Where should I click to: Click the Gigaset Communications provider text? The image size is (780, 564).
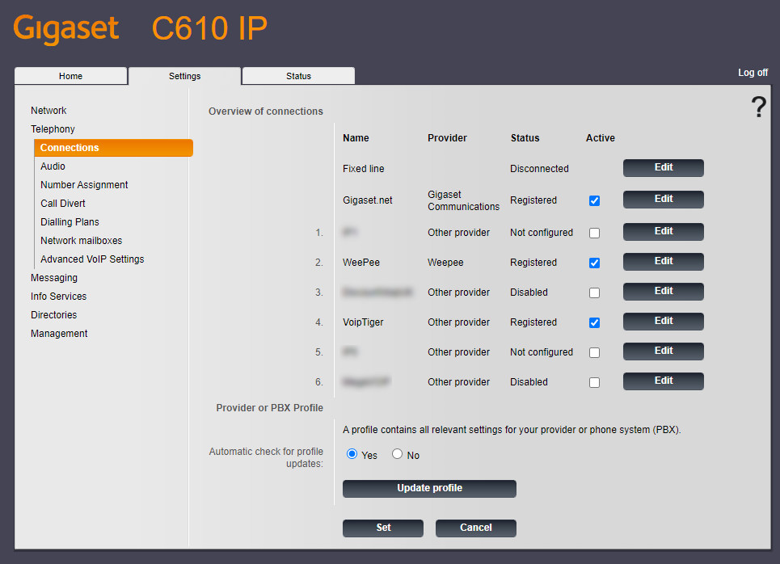coord(463,200)
